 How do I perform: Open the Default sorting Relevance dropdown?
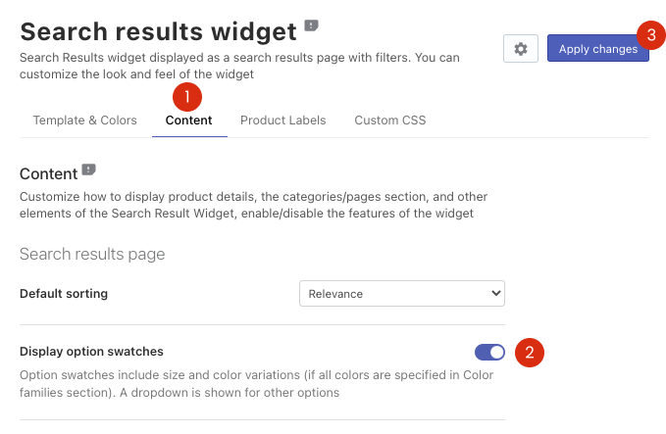point(402,294)
